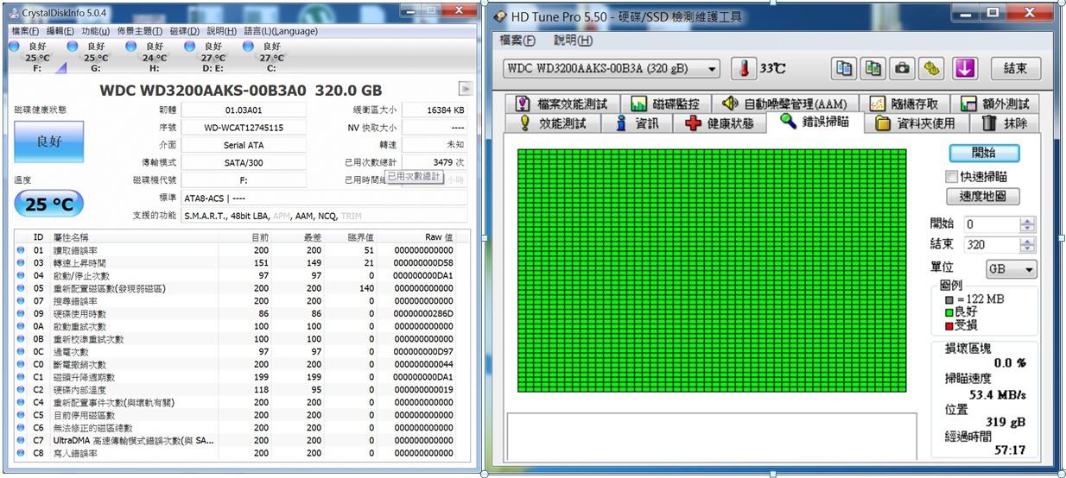Switch to 額外測試 tab
Viewport: 1066px width, 478px height.
995,104
